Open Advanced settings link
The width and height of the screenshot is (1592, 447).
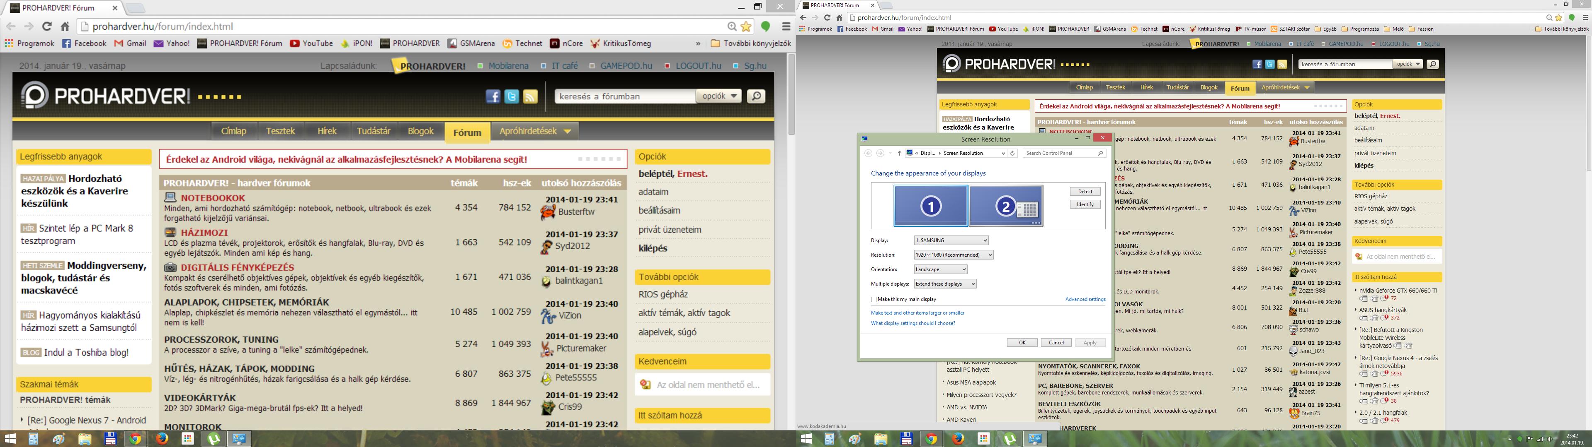coord(1085,299)
